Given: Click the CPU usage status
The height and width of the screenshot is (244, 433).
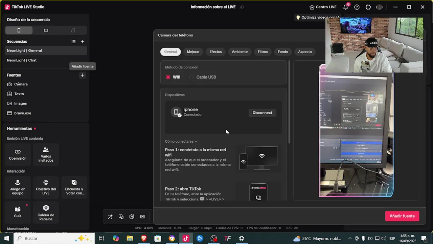Looking at the screenshot, I should click(144, 228).
